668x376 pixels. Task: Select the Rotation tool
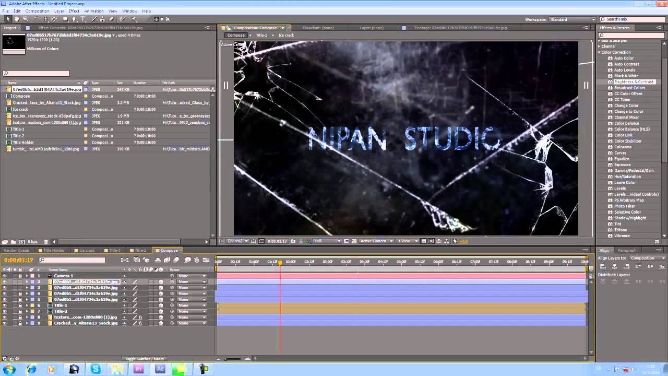point(37,19)
